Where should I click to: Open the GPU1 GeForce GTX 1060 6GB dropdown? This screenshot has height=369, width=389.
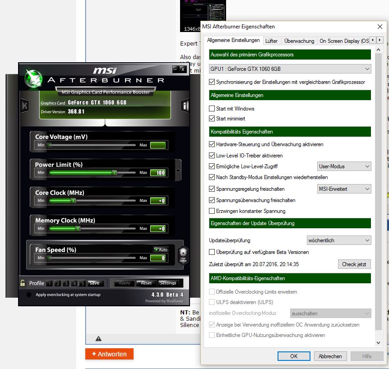point(290,69)
